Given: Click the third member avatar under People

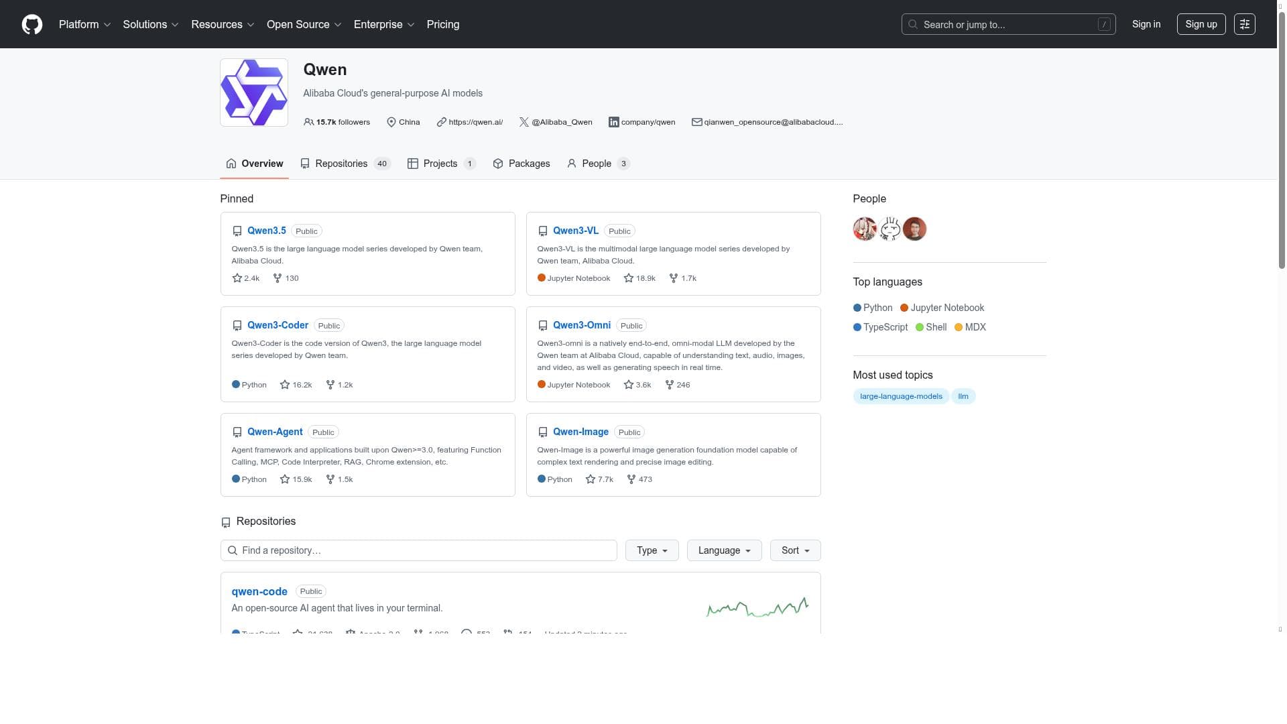Looking at the screenshot, I should (x=914, y=229).
